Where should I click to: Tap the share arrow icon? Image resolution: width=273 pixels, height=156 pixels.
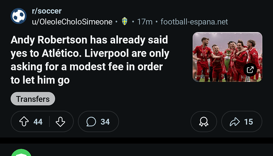tap(235, 122)
